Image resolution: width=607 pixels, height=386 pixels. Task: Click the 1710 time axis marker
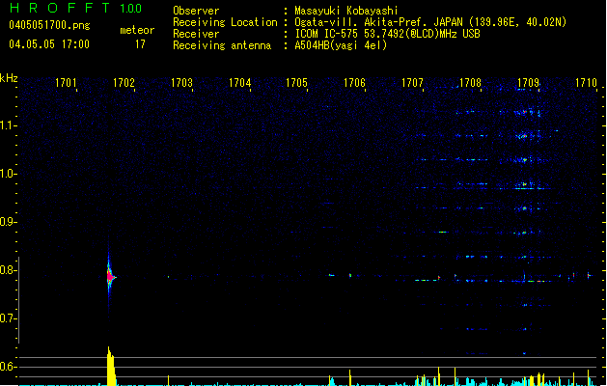[586, 83]
